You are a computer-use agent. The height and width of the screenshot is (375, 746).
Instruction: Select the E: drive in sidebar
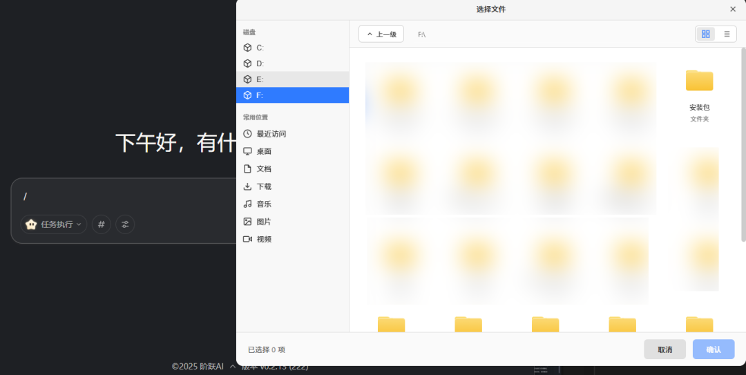click(292, 79)
